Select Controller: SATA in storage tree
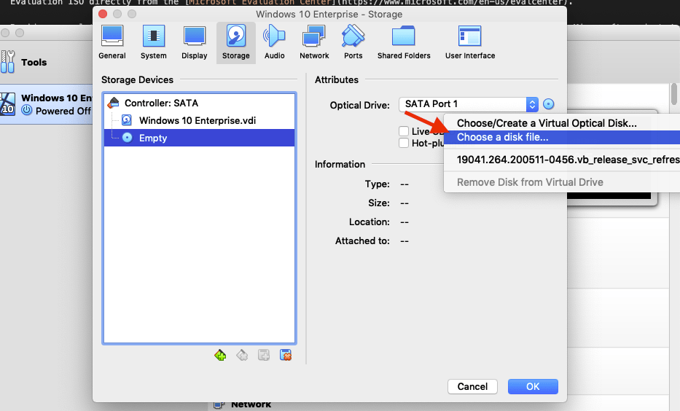The height and width of the screenshot is (411, 680). [160, 103]
